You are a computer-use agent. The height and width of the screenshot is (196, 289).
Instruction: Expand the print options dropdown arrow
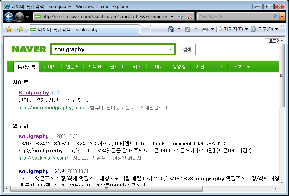212,29
